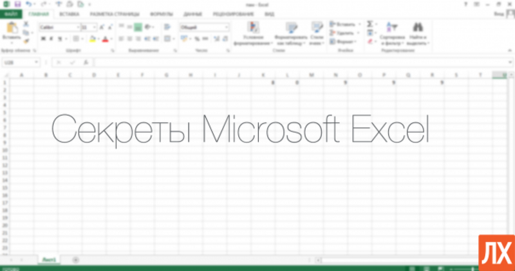Toggle center text alignment

click(x=130, y=39)
